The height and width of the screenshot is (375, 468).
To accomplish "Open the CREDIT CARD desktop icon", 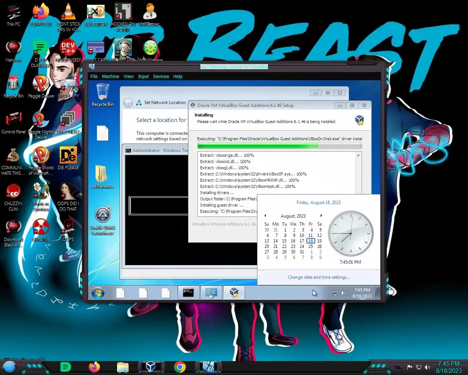I will pyautogui.click(x=96, y=51).
